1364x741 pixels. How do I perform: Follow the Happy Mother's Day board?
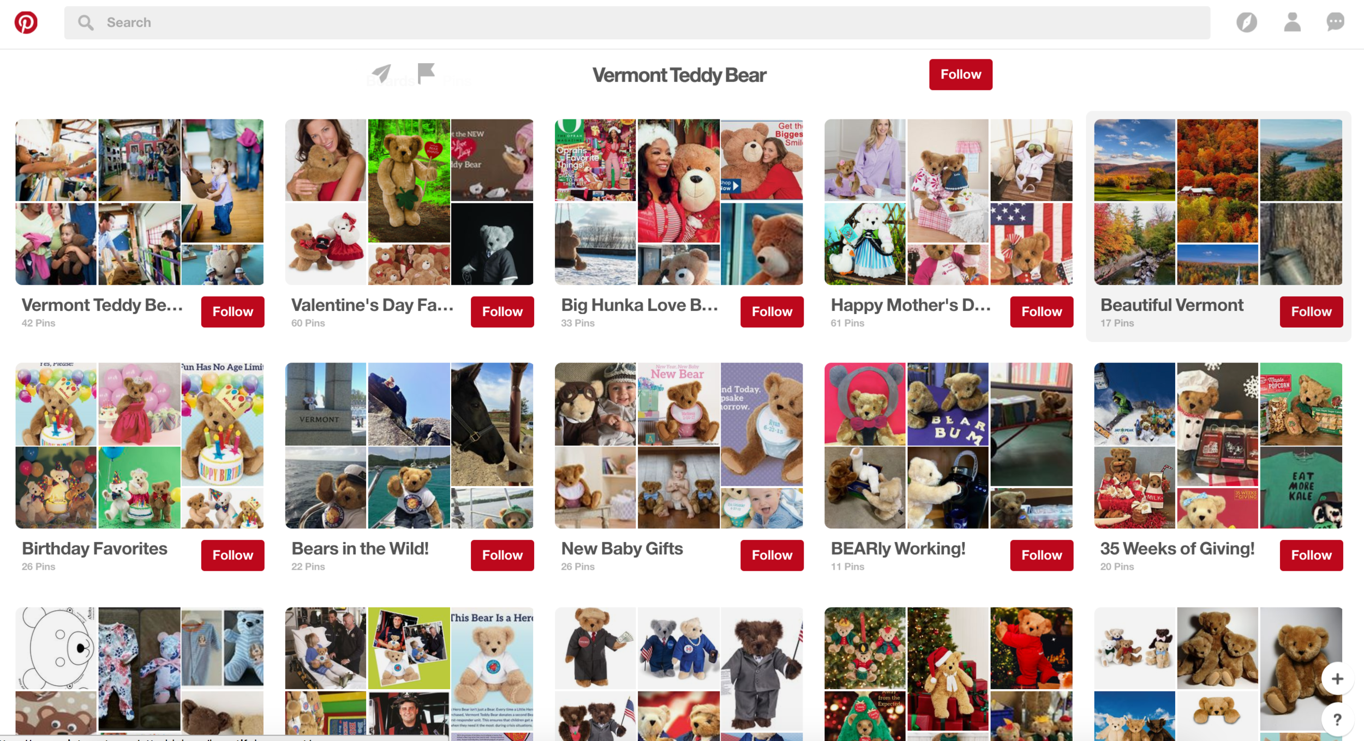click(x=1041, y=312)
